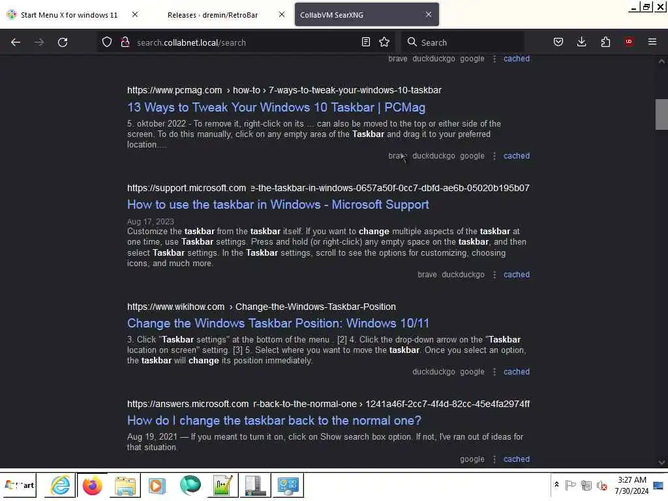Viewport: 668px width, 501px height.
Task: Open Notepad++ taskbar icon
Action: click(x=222, y=485)
